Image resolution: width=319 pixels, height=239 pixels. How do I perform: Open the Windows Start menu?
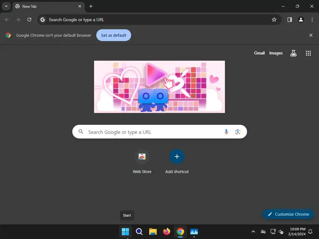pyautogui.click(x=125, y=232)
